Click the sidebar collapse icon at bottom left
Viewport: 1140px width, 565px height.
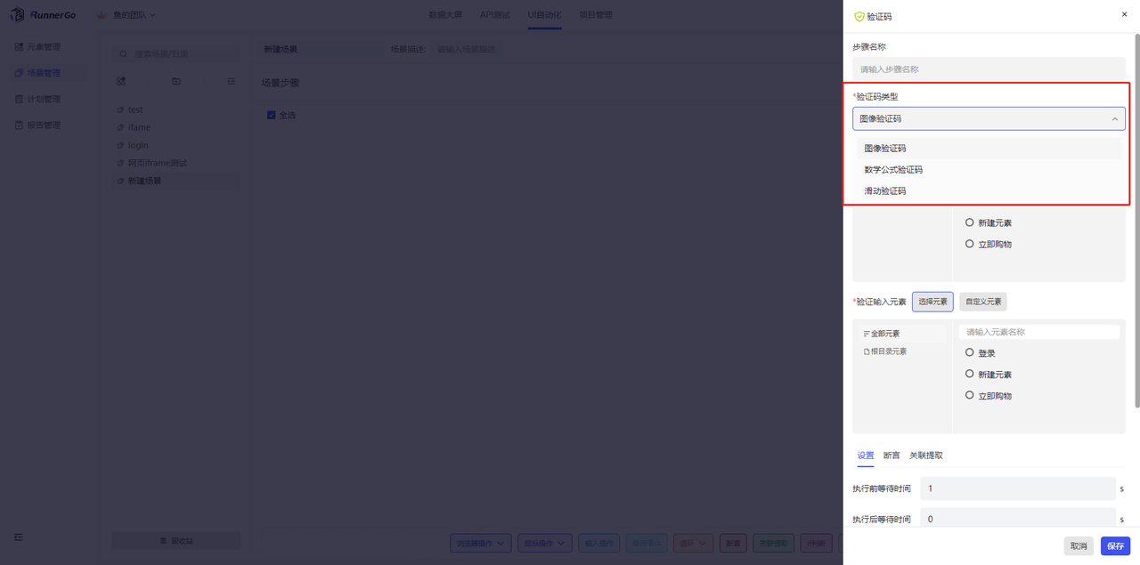point(19,537)
